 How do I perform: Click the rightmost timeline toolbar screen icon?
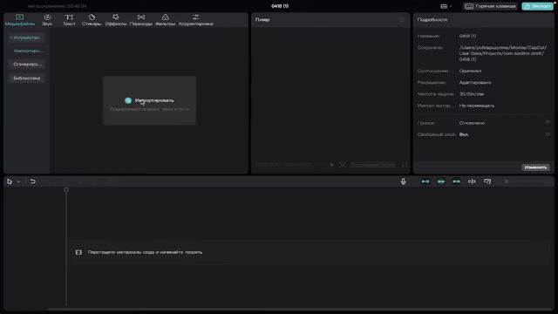click(487, 181)
